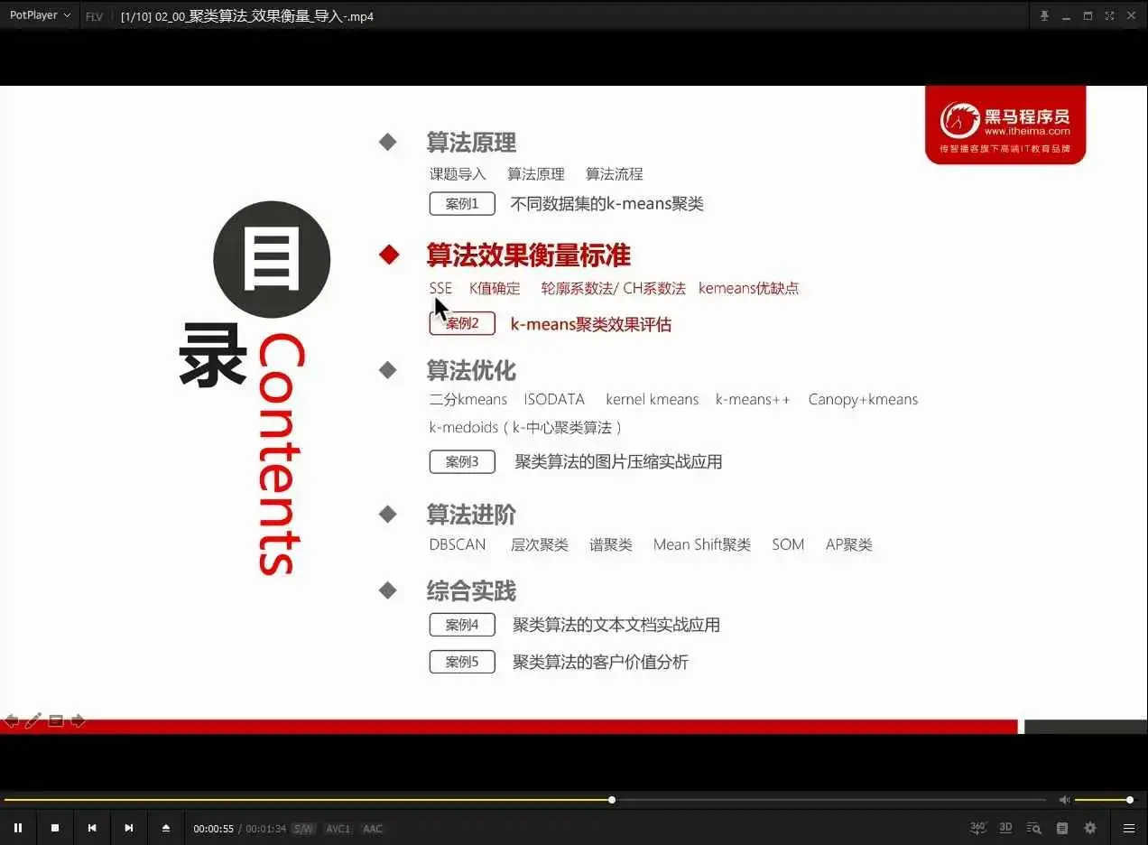Screen dimensions: 1148x845
Task: Skip to next file with next button
Action: [x=129, y=827]
